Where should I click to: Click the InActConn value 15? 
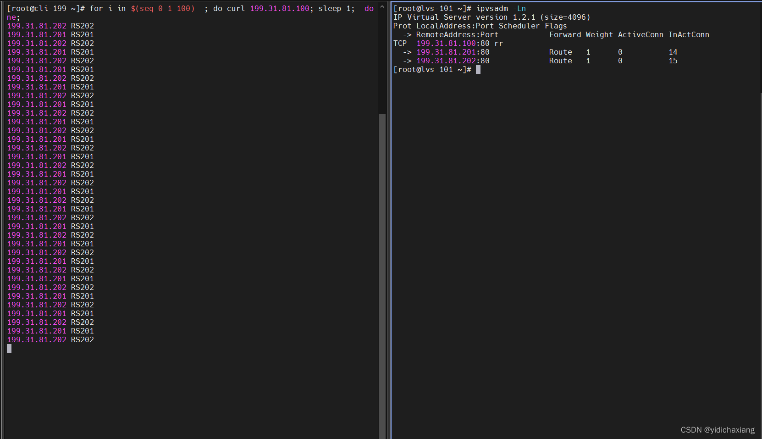673,61
